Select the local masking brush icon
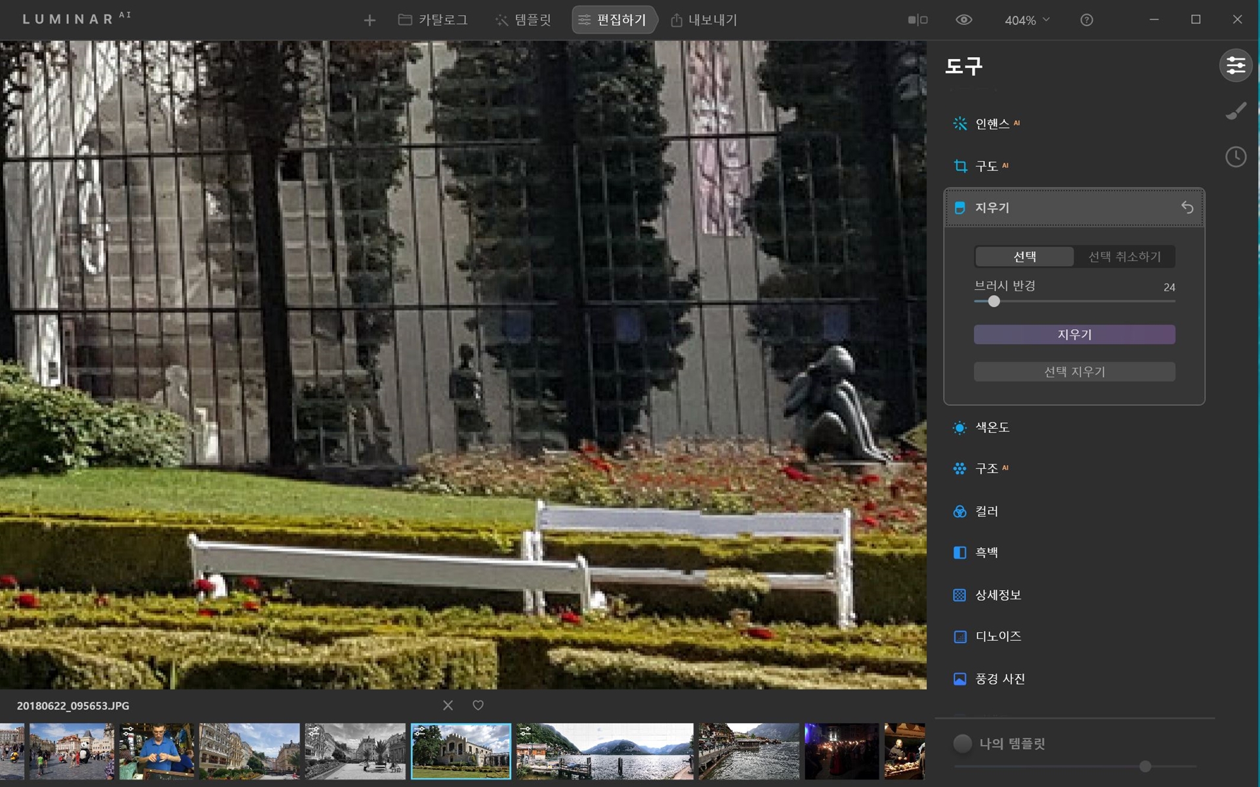This screenshot has height=787, width=1260. [1236, 111]
